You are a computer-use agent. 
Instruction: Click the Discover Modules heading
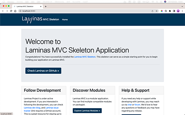click(89, 90)
